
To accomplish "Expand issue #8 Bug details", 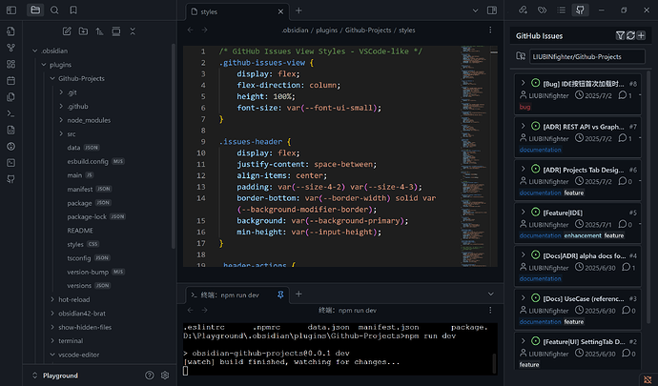I will pos(523,83).
